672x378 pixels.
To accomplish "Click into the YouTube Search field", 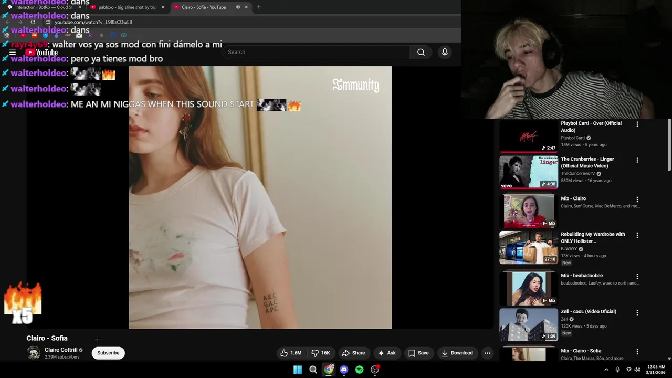I will pos(316,52).
